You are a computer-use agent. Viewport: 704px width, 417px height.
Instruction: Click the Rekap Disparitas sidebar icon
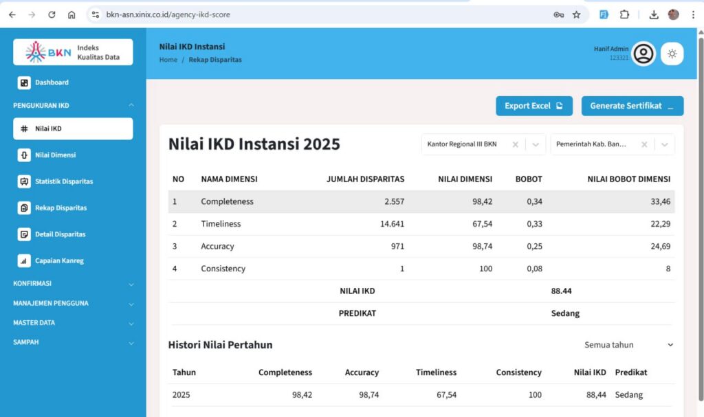pyautogui.click(x=25, y=208)
